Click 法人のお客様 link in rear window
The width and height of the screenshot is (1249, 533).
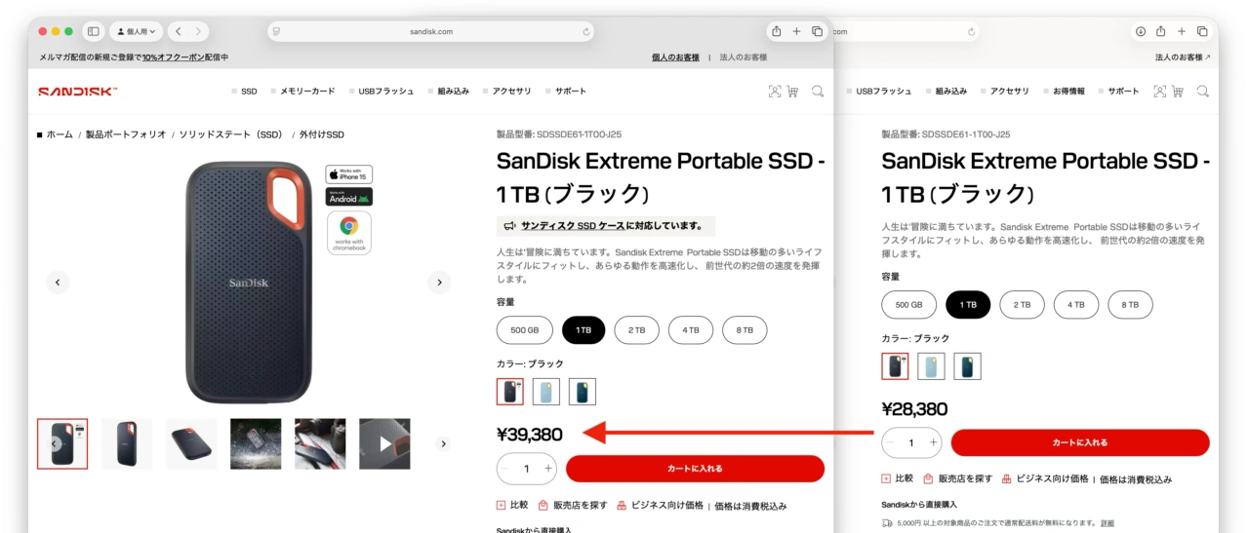tap(1183, 57)
